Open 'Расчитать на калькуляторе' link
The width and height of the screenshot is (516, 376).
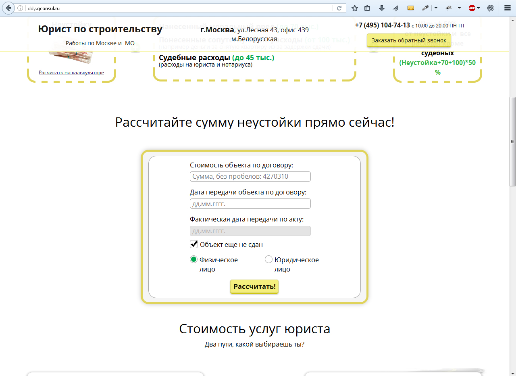[71, 73]
